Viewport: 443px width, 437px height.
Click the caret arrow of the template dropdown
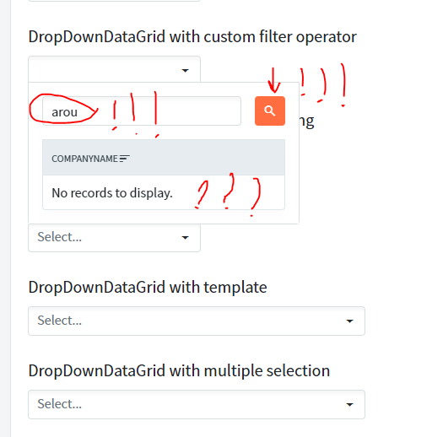point(349,321)
